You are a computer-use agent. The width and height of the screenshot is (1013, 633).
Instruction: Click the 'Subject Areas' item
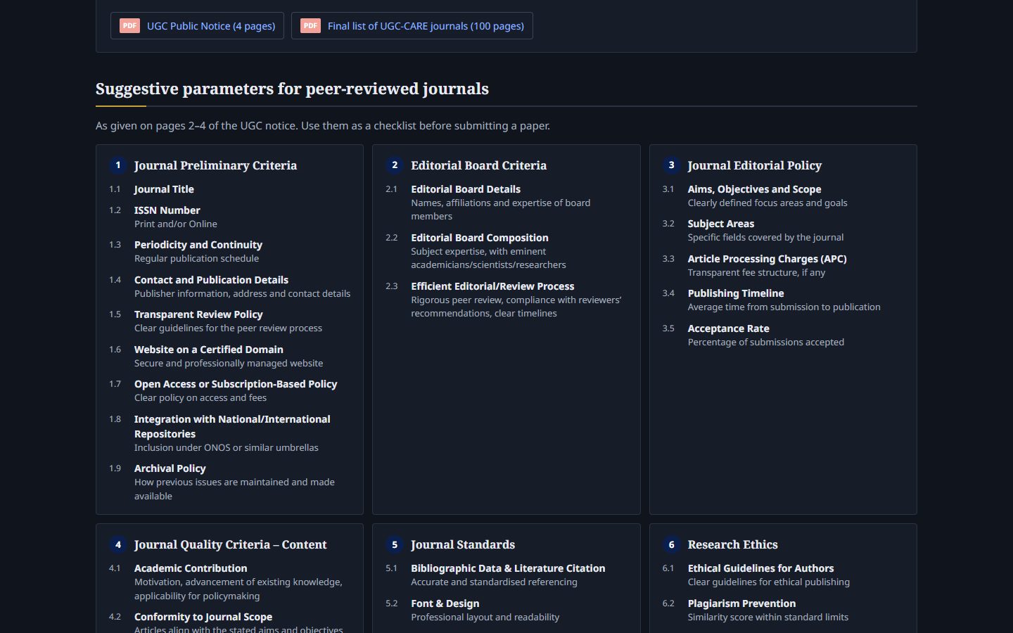pyautogui.click(x=721, y=224)
